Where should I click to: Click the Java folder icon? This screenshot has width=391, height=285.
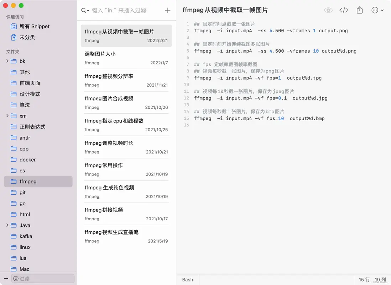click(14, 225)
